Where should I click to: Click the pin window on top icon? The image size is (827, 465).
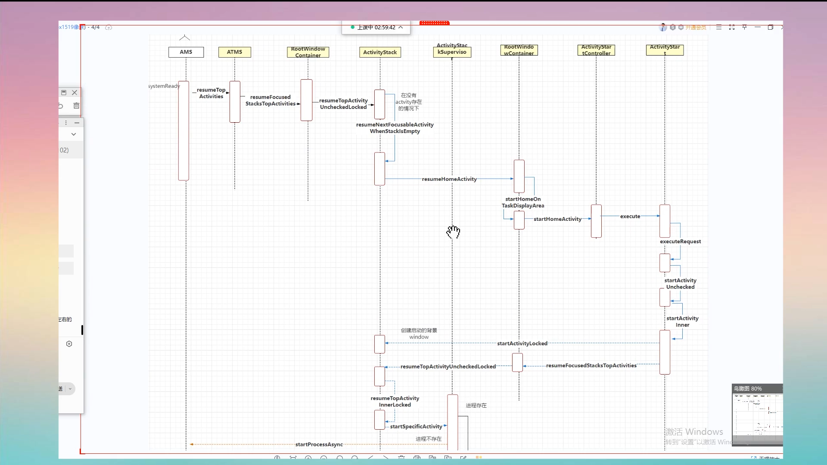point(744,27)
